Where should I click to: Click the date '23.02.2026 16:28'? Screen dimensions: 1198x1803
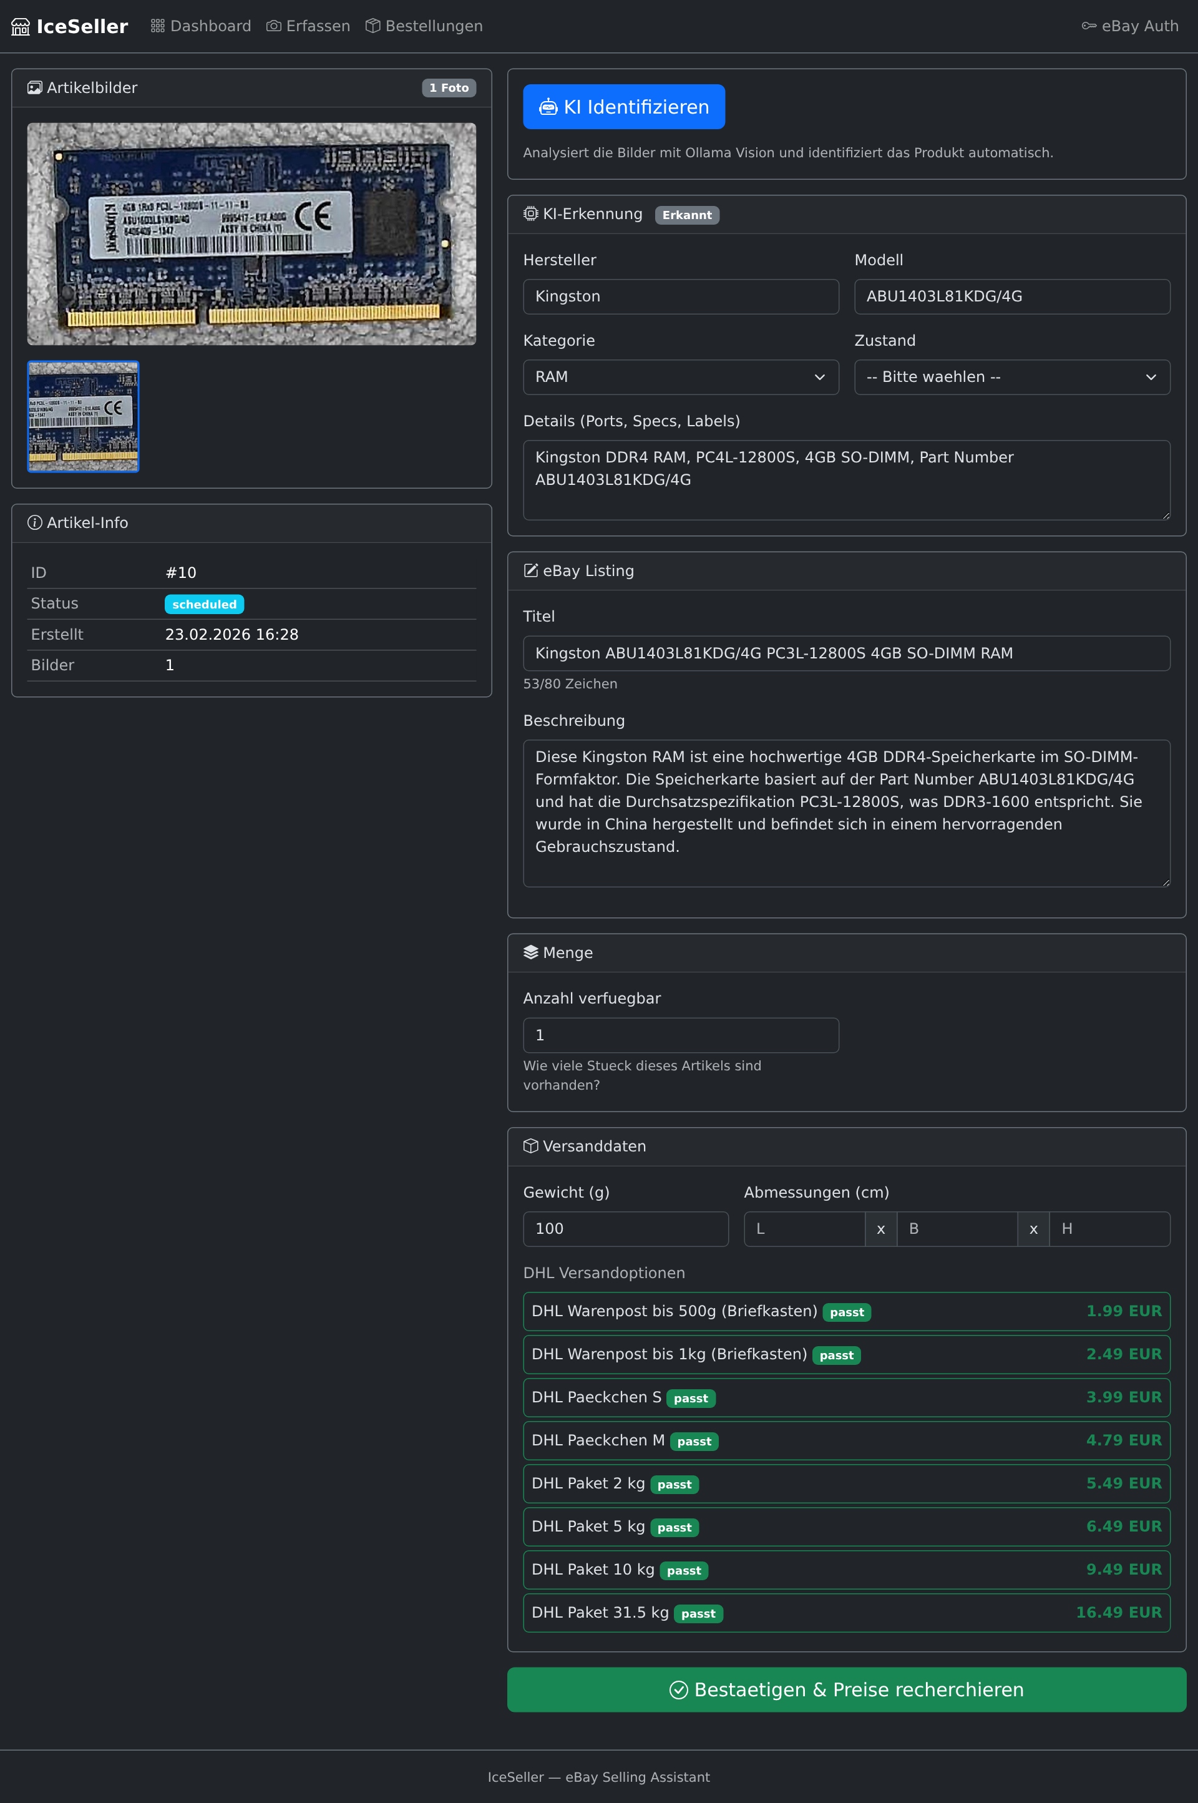coord(231,634)
